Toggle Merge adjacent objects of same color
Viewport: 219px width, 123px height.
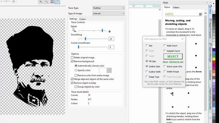72,79
